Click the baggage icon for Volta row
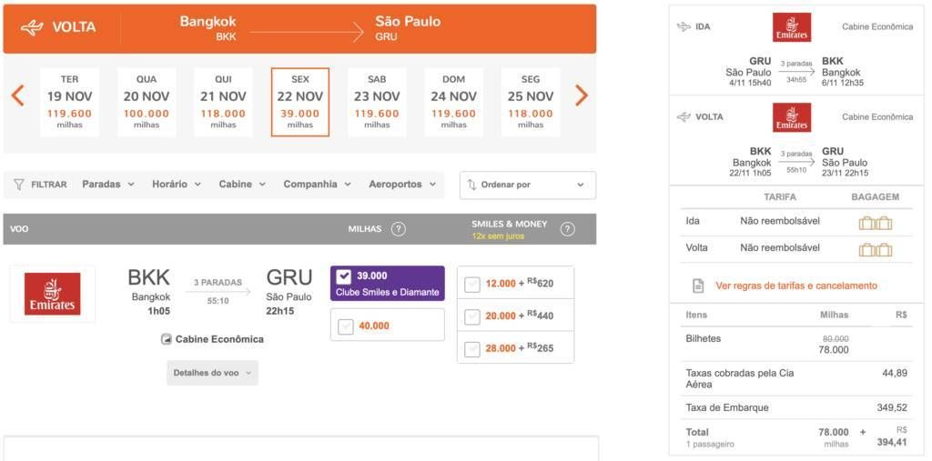This screenshot has width=932, height=461. pos(876,249)
